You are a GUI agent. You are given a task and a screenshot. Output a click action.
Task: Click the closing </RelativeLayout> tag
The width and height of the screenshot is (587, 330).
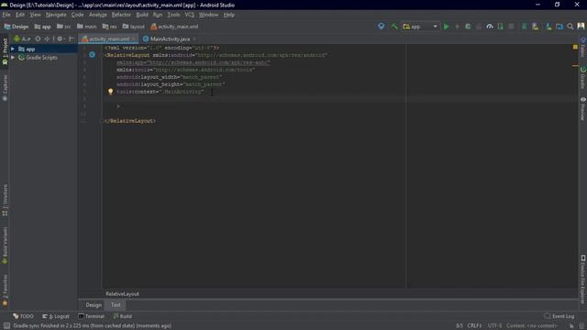coord(130,121)
